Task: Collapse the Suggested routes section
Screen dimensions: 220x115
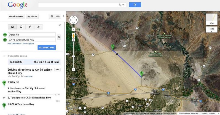Action: [x=4, y=56]
